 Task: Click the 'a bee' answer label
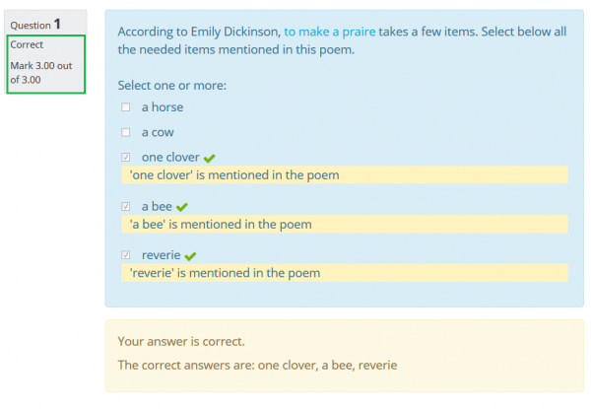(157, 207)
